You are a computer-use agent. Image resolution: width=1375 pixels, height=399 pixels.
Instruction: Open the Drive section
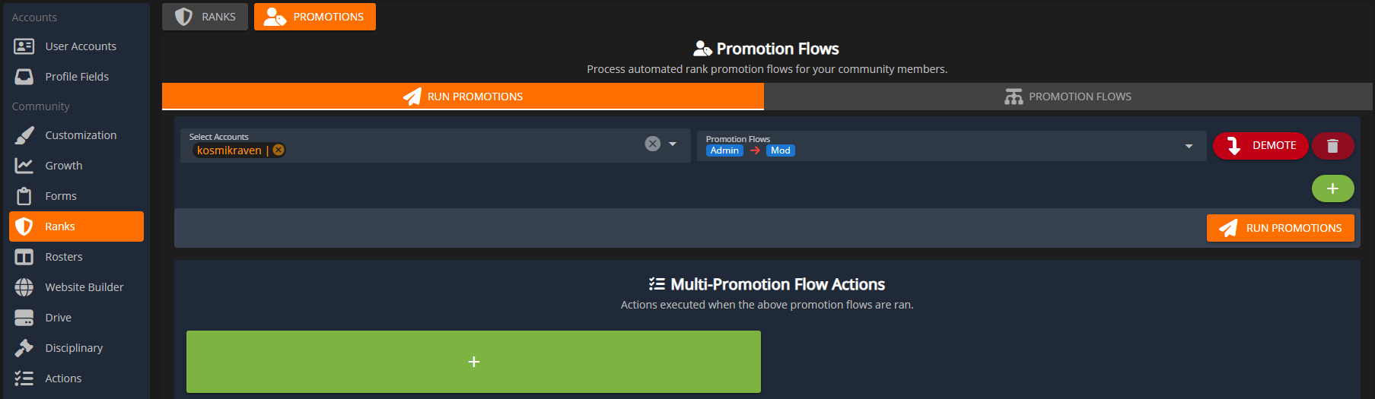coord(58,318)
